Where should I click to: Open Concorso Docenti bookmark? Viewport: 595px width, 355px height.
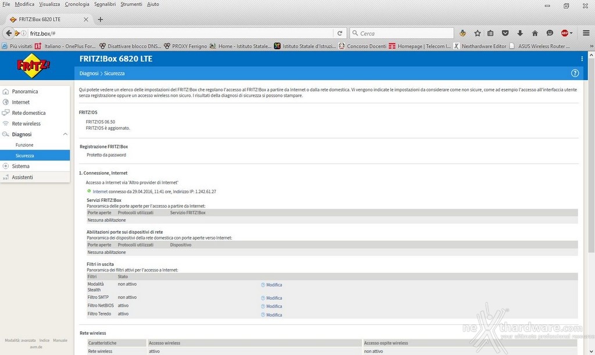(363, 46)
